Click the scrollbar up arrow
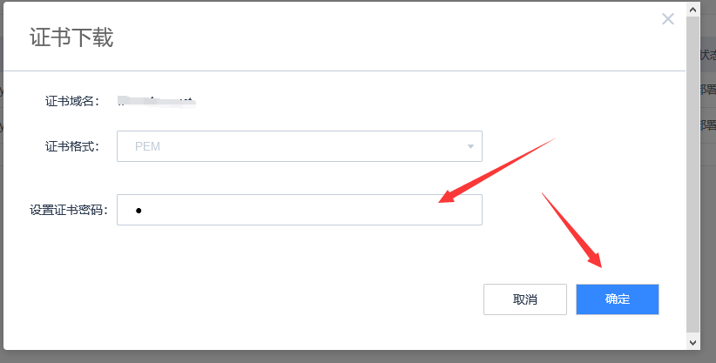This screenshot has width=716, height=363. (692, 9)
